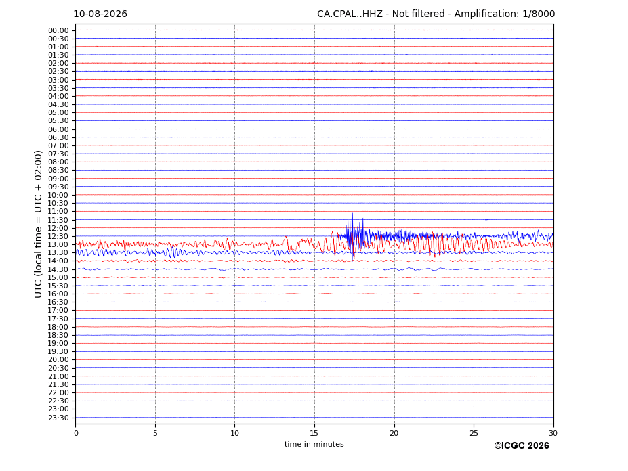Click the 10:00 time row label
The image size is (628, 471).
[58, 196]
